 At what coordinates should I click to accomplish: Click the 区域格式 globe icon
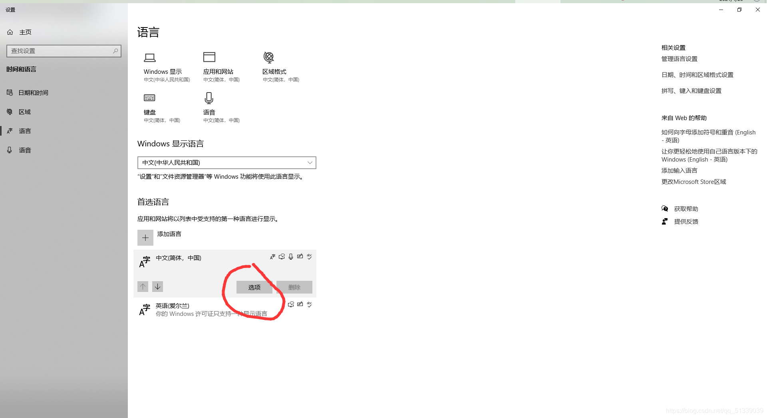point(269,57)
